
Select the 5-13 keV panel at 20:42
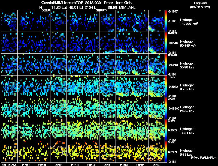(140, 152)
